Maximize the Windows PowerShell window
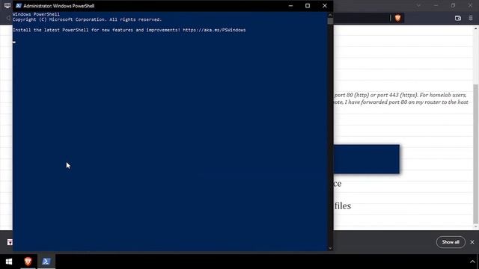 (308, 6)
